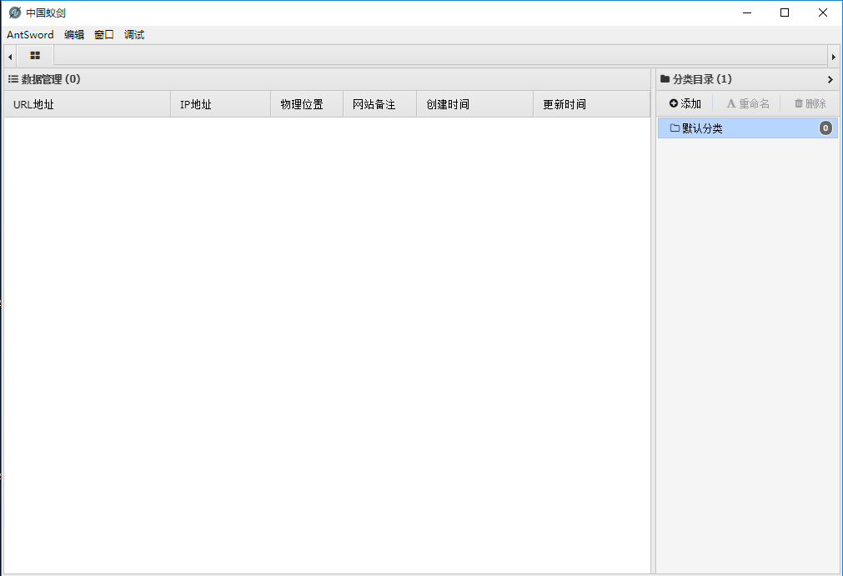The image size is (843, 576).
Task: Sort by IP地址 column header
Action: point(220,104)
